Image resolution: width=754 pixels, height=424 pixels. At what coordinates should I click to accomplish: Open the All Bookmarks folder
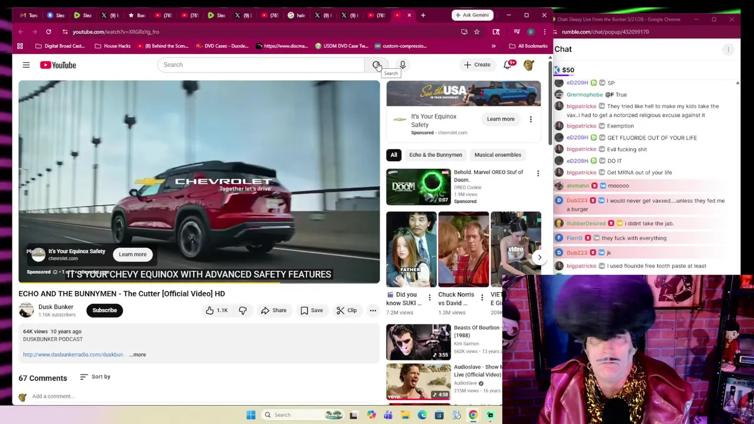click(x=528, y=46)
